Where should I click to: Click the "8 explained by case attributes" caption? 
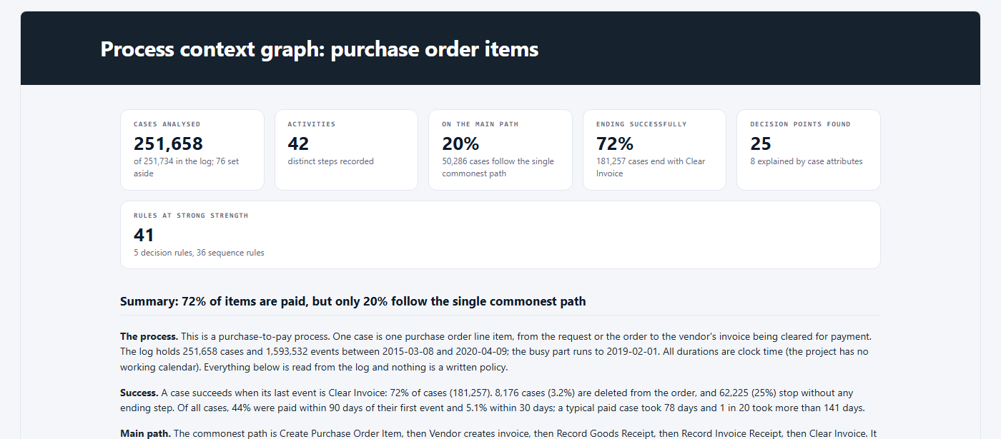point(807,161)
